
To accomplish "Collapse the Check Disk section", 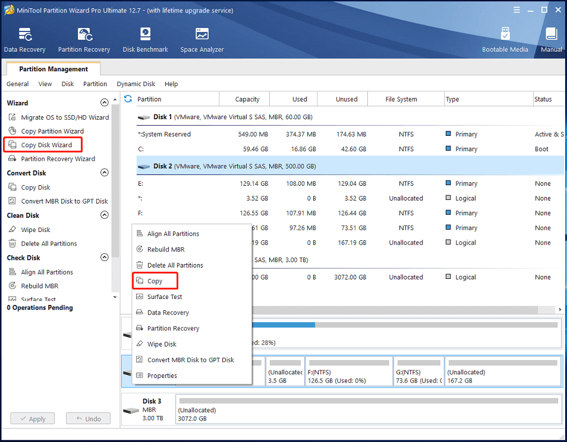I will (104, 257).
